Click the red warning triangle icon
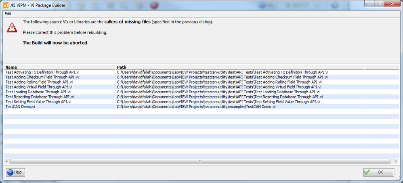 pyautogui.click(x=12, y=27)
